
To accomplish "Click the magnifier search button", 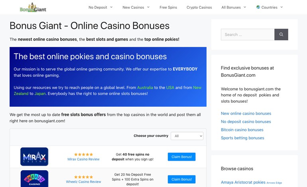I will coord(281,34).
